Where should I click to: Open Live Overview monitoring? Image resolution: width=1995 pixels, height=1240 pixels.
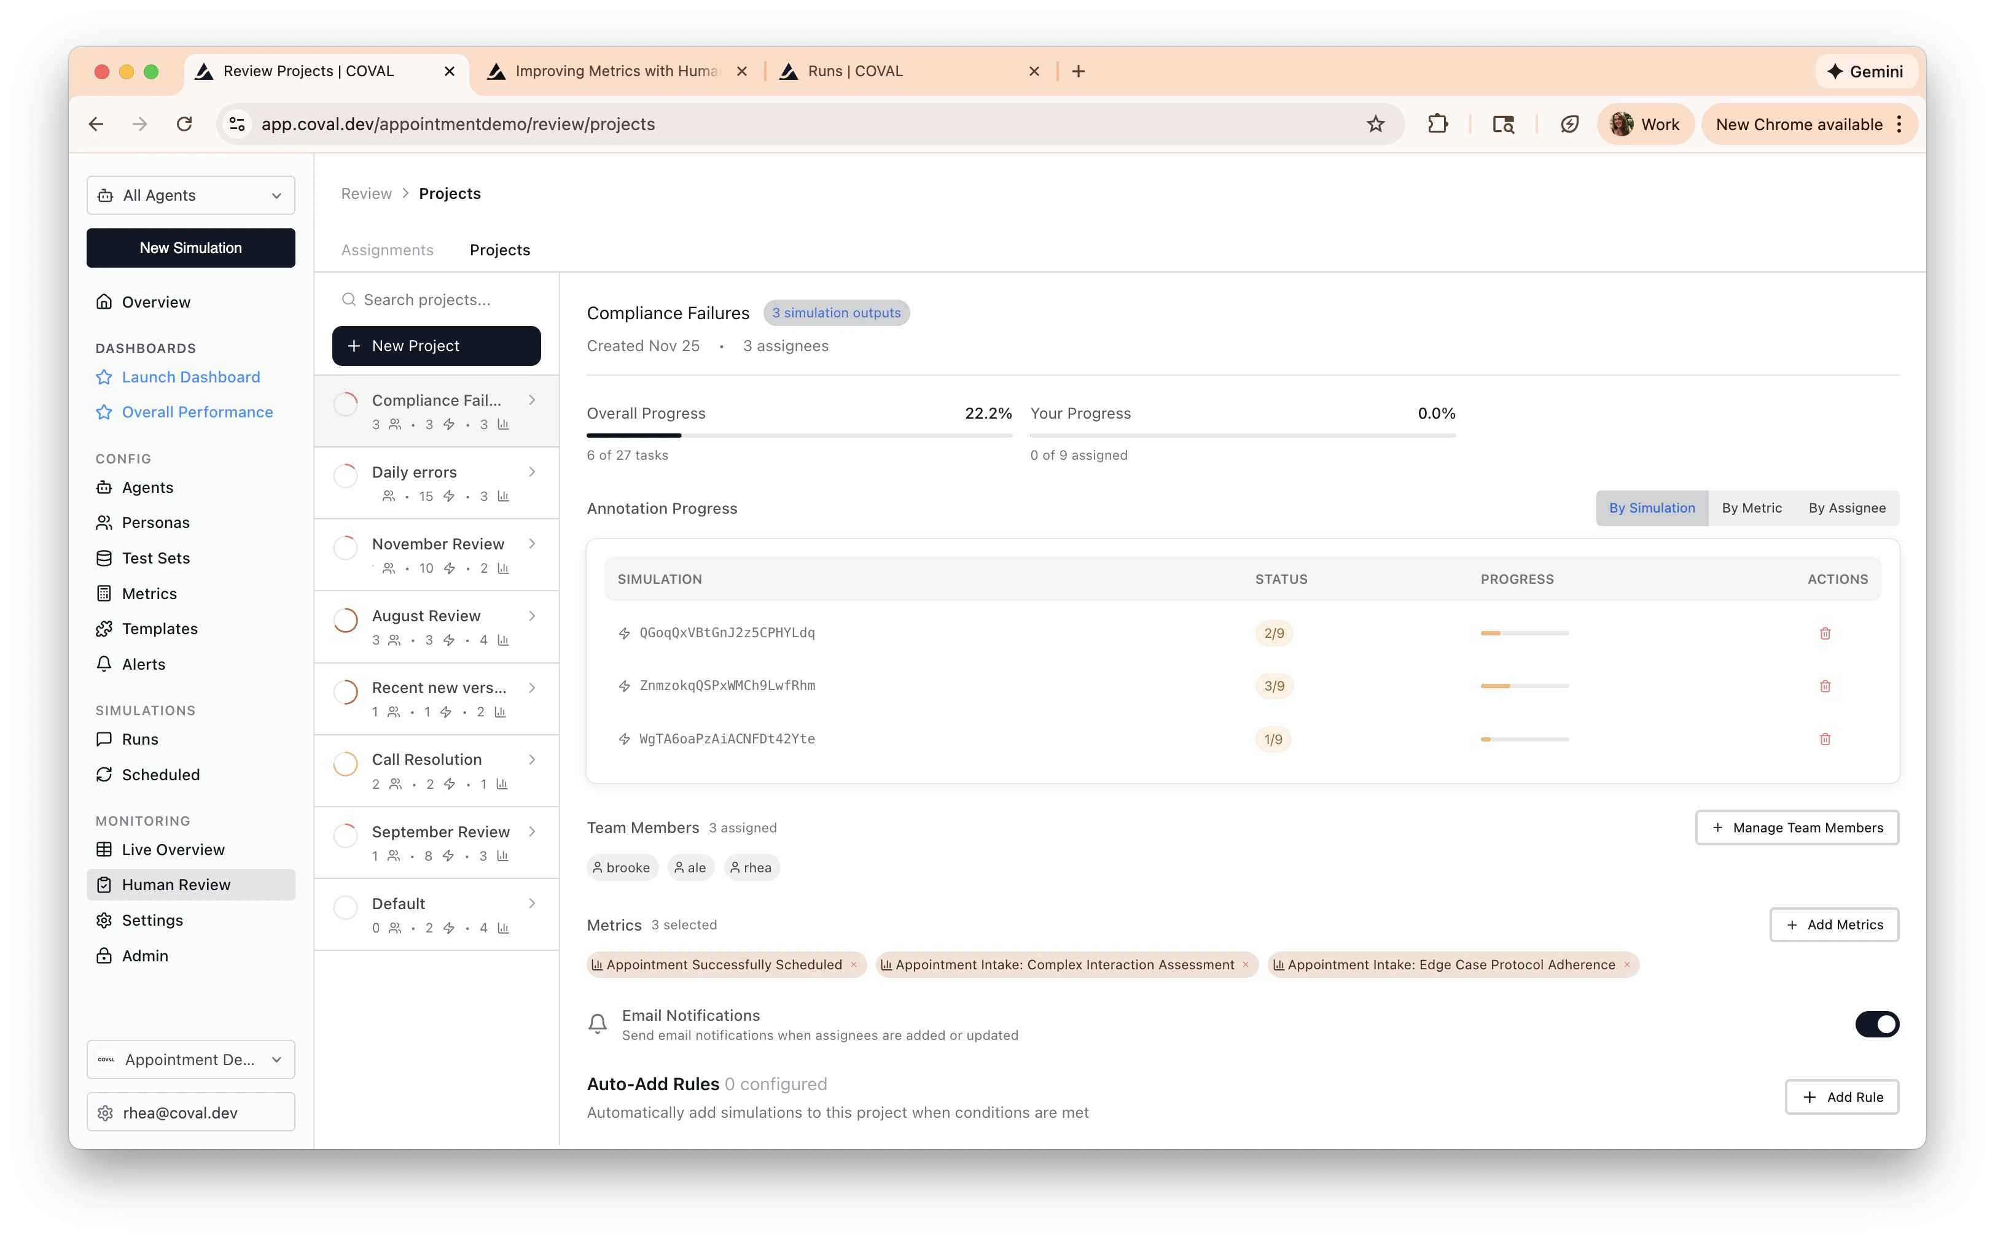coord(173,850)
